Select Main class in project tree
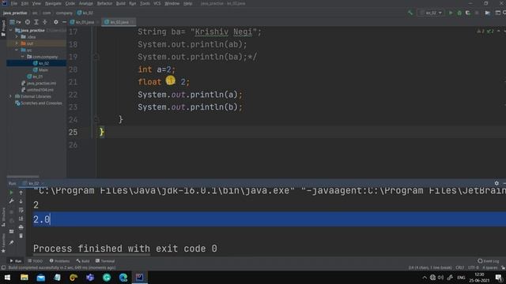Screen dimensions: 506x284 click(x=40, y=70)
